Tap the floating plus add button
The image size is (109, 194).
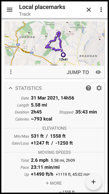(93, 182)
